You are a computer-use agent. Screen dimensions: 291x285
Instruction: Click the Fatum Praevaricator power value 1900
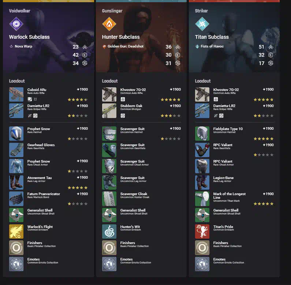point(82,194)
